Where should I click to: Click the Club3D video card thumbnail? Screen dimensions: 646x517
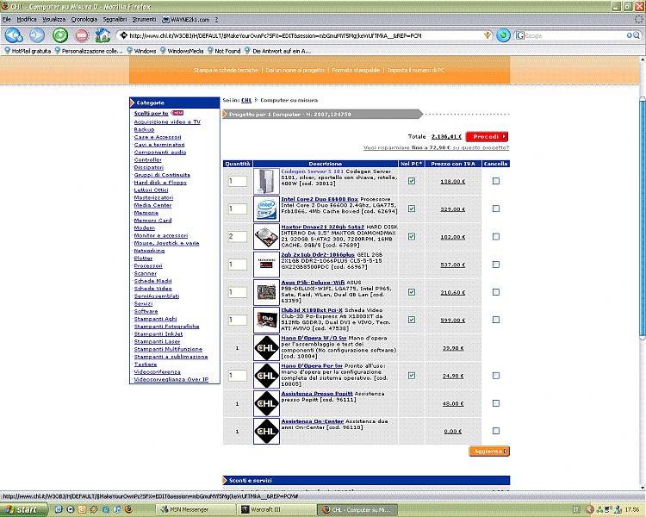point(266,320)
